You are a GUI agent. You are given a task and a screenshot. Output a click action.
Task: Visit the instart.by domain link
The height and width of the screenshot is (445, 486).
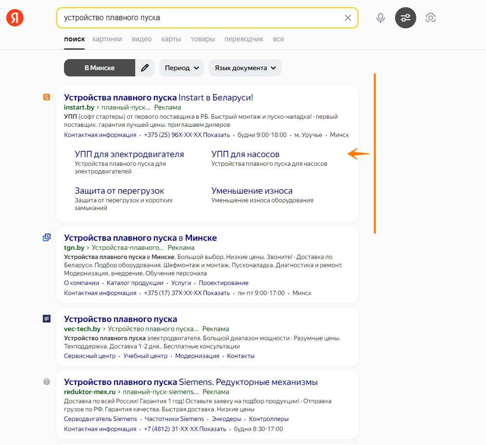coord(79,107)
